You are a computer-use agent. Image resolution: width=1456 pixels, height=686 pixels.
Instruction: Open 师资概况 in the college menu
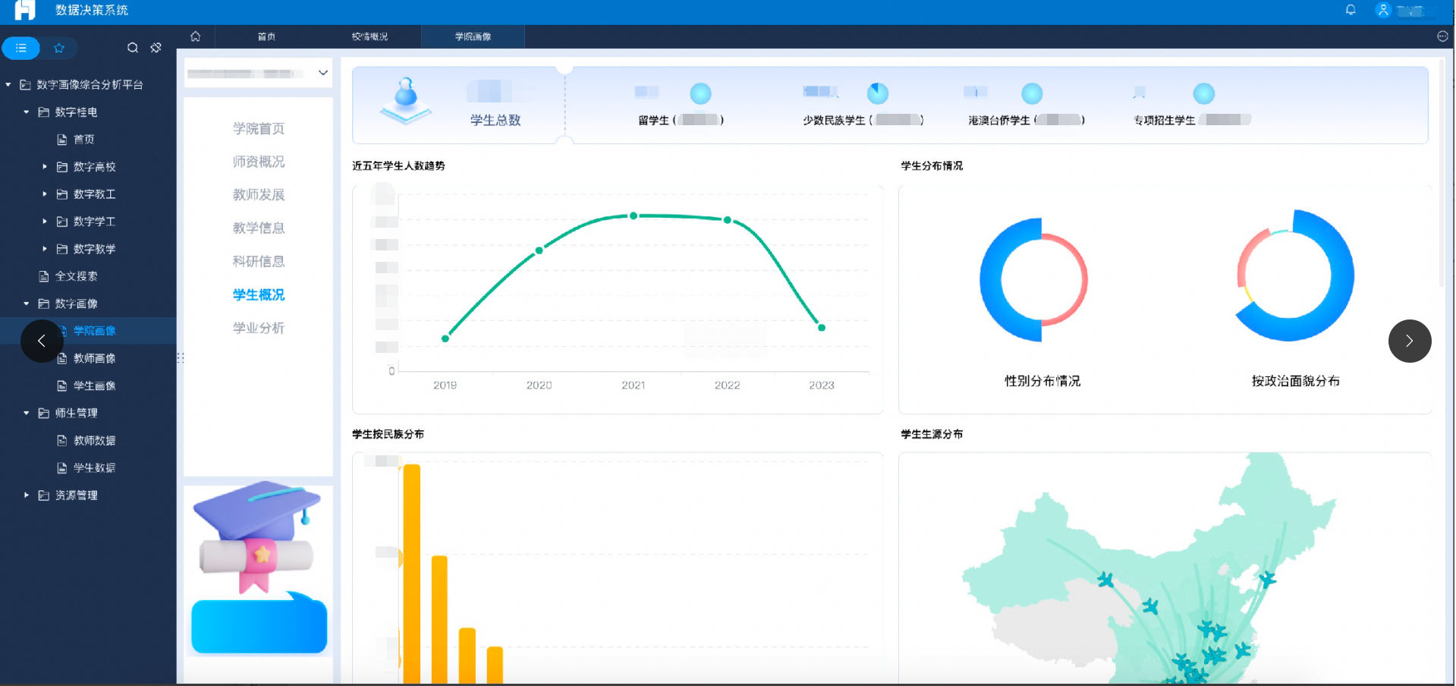[x=258, y=162]
